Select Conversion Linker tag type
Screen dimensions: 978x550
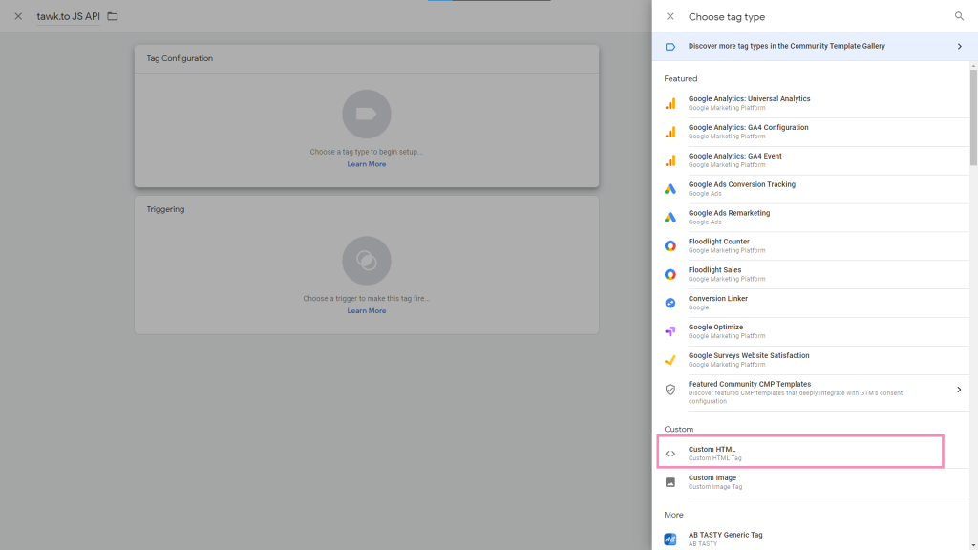click(815, 303)
